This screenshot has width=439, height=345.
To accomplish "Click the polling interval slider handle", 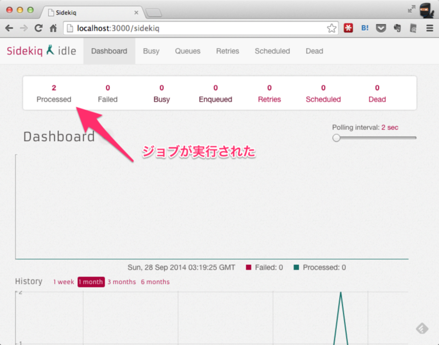I will [x=336, y=138].
